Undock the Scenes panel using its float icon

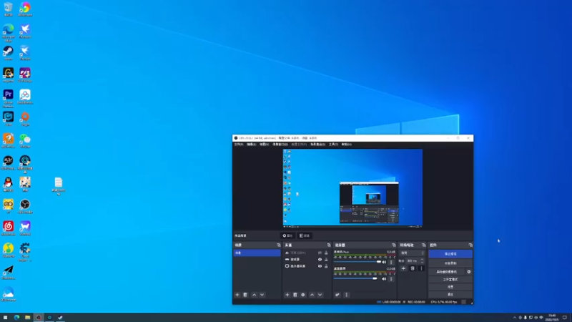tap(279, 245)
